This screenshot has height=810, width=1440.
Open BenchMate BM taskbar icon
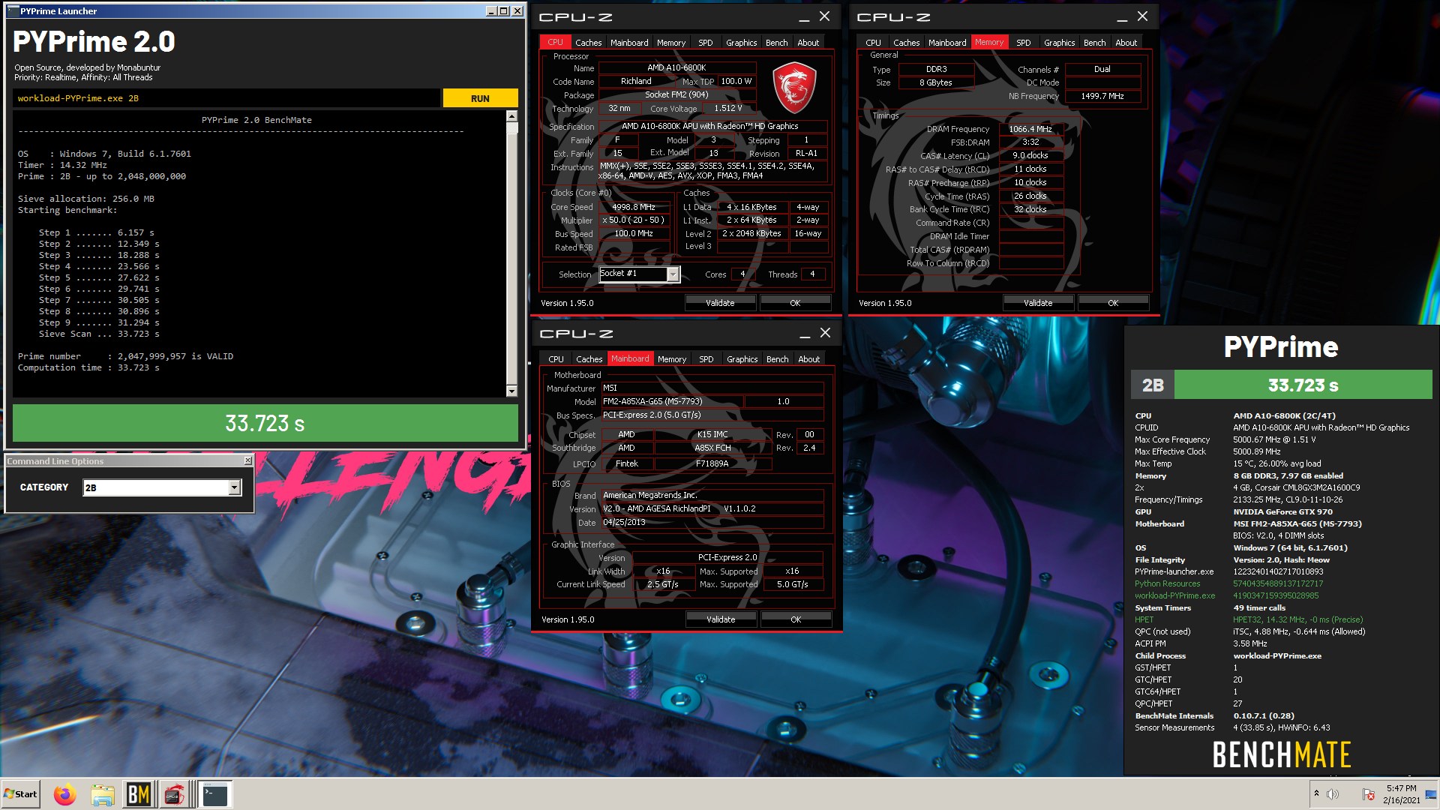click(x=138, y=794)
